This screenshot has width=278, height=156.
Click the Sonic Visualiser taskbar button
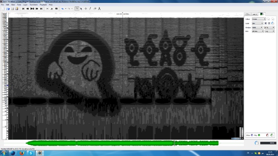click(x=40, y=153)
